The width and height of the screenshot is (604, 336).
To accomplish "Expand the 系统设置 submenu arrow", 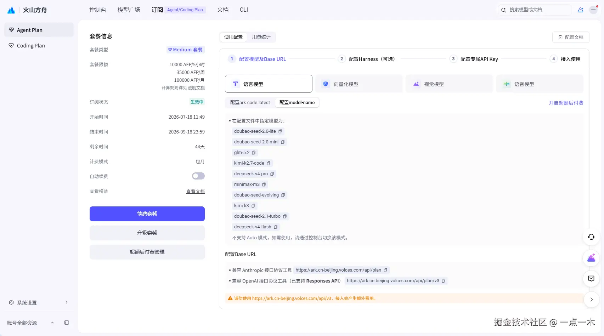I will pyautogui.click(x=67, y=302).
